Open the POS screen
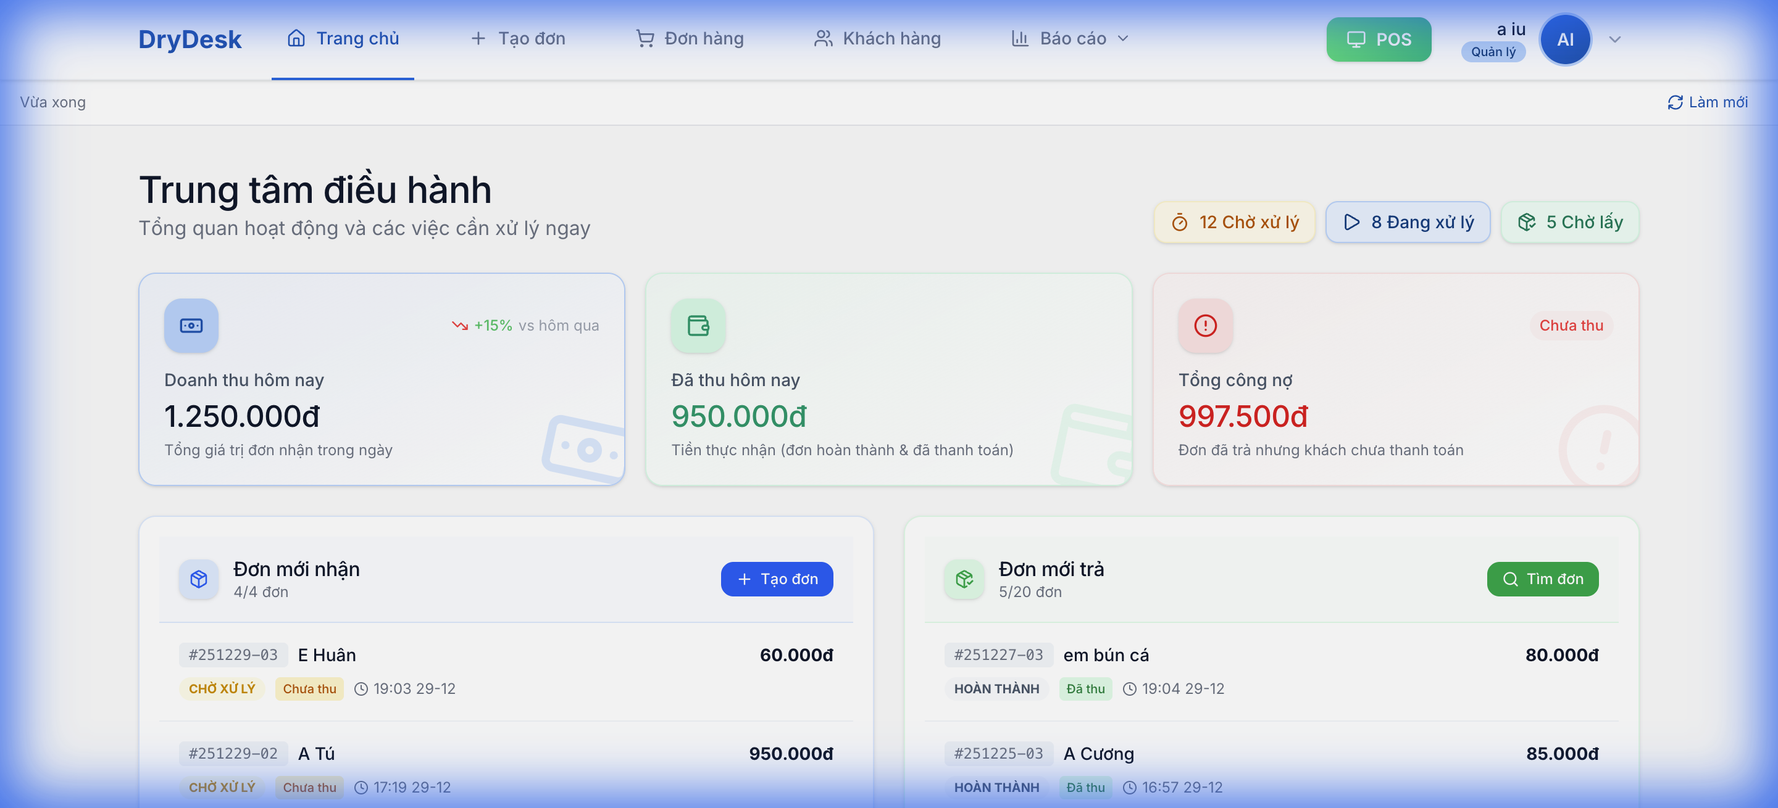This screenshot has height=808, width=1778. pos(1378,39)
